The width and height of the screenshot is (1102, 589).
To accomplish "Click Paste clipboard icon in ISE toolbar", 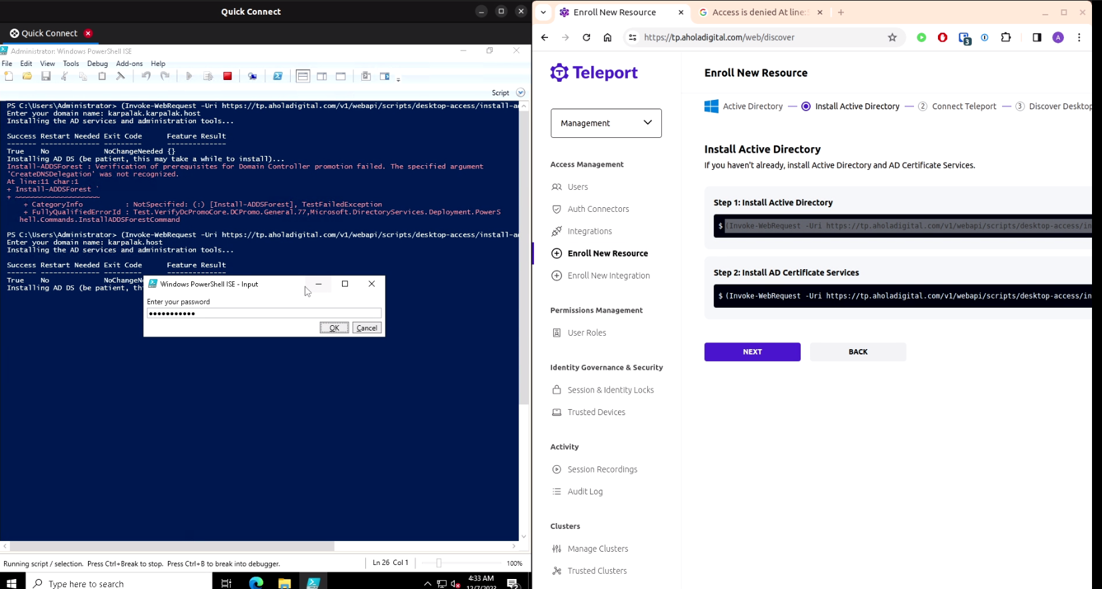I will (x=102, y=76).
